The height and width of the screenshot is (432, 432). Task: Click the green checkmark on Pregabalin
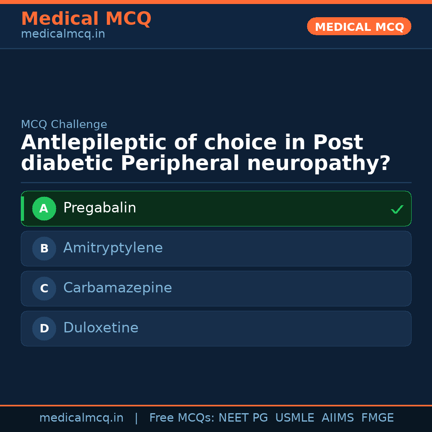point(397,209)
